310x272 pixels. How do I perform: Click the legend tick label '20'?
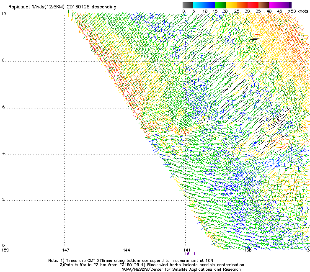pos(225,11)
